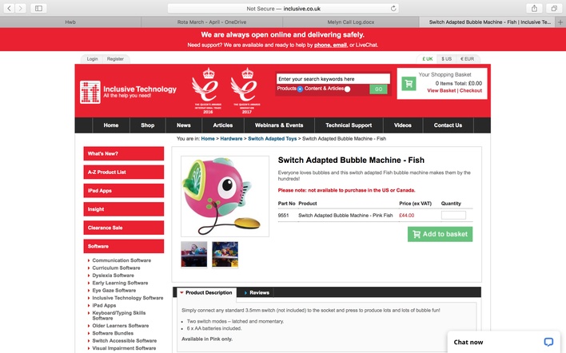The image size is (566, 353).
Task: Follow the phone, email support link
Action: tap(330, 45)
